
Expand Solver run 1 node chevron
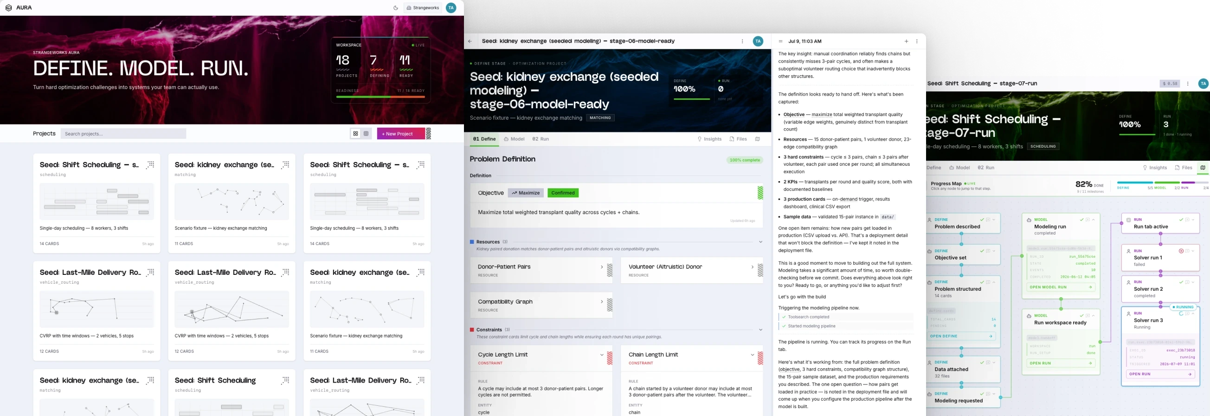tap(1193, 251)
